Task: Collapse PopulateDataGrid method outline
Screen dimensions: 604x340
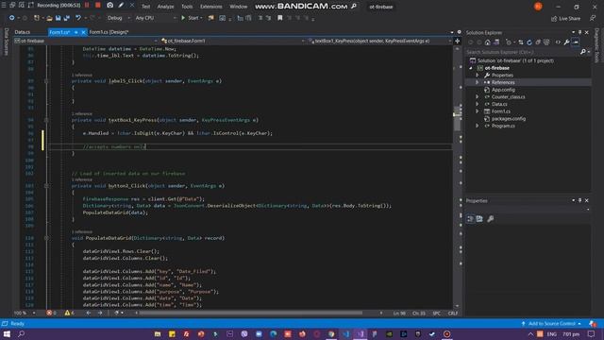Action: (x=46, y=238)
